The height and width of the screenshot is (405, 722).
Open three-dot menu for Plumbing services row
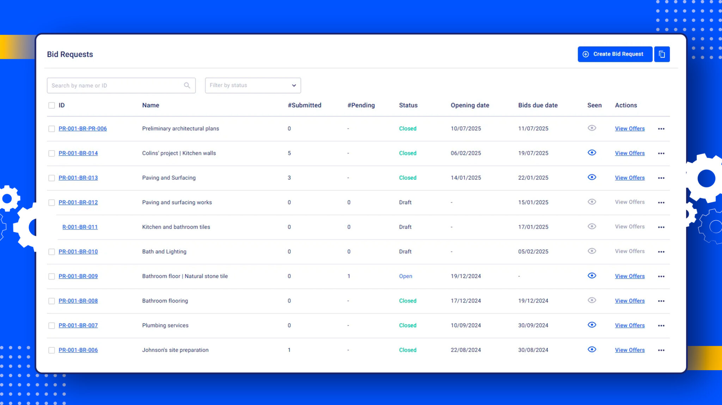click(x=661, y=326)
